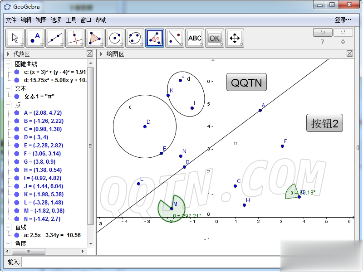This screenshot has width=363, height=272.
Task: Choose the Line through two points tool
Action: pyautogui.click(x=55, y=38)
